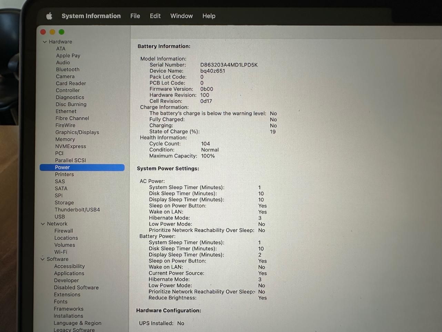
Task: Select Wi-Fi under Network
Action: [61, 252]
